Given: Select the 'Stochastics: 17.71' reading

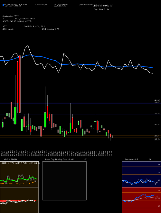Looking at the screenshot, I should tap(10, 16).
